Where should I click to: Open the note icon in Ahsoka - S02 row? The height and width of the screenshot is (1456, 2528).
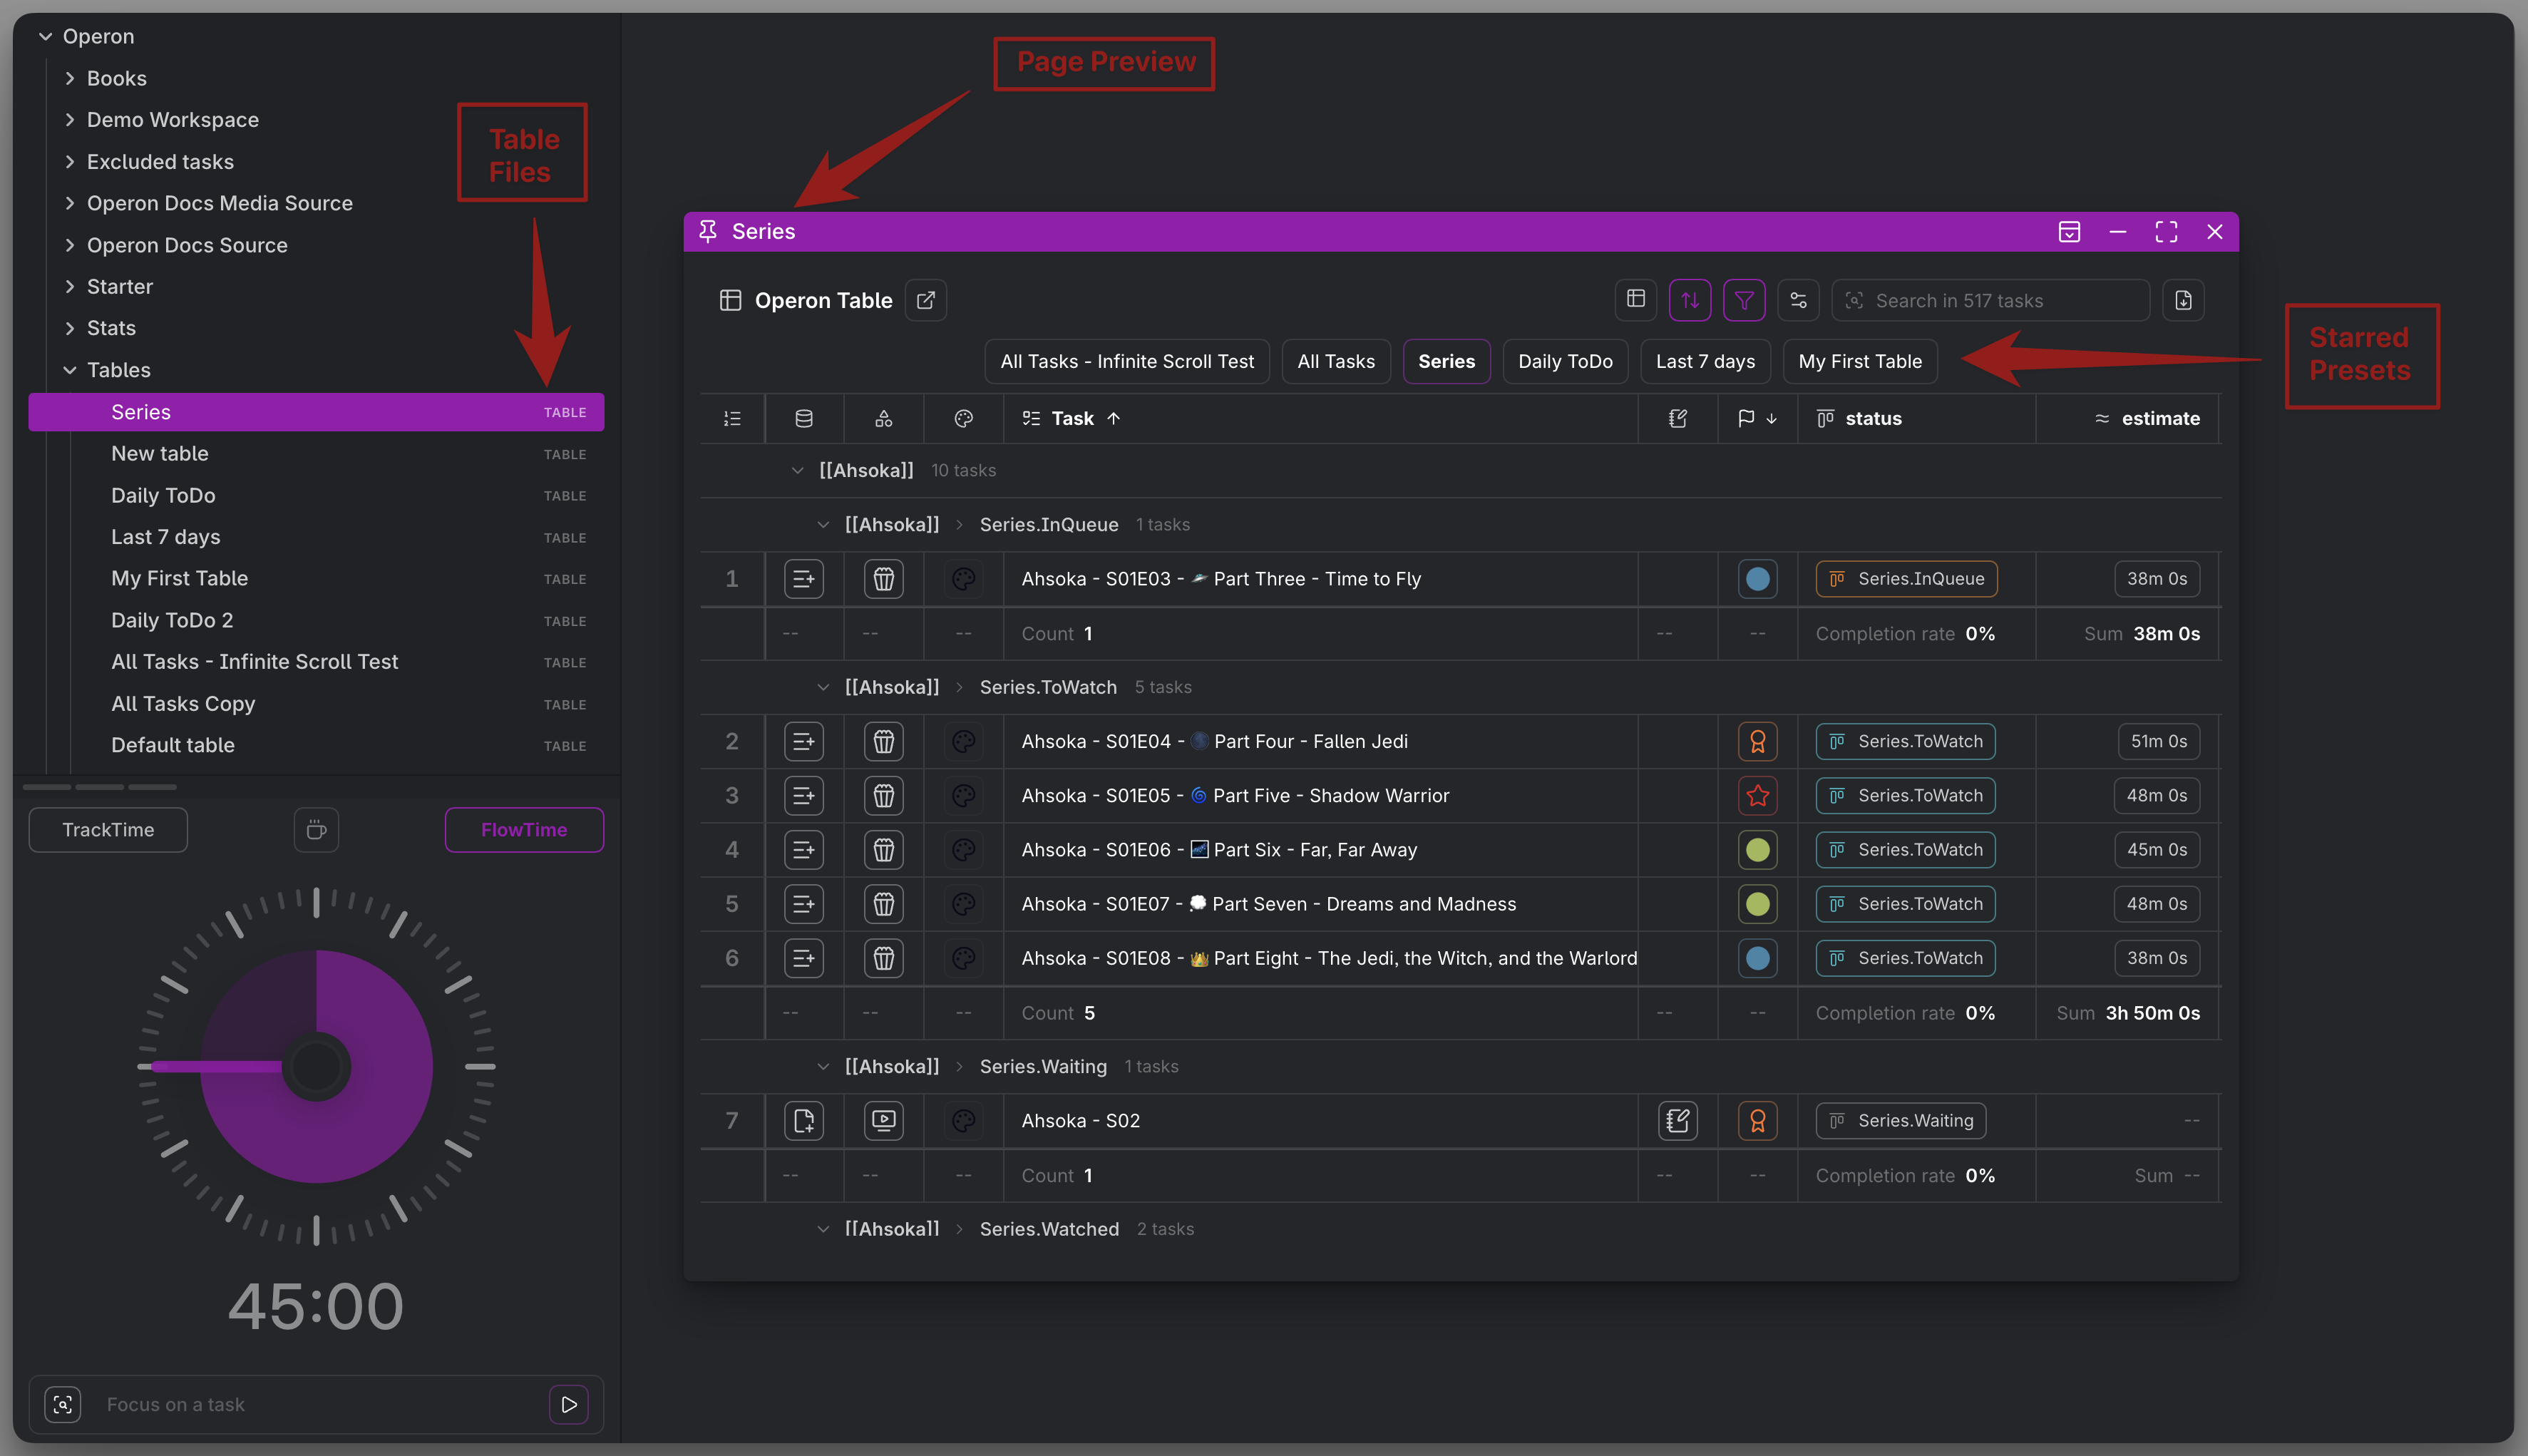1678,1121
